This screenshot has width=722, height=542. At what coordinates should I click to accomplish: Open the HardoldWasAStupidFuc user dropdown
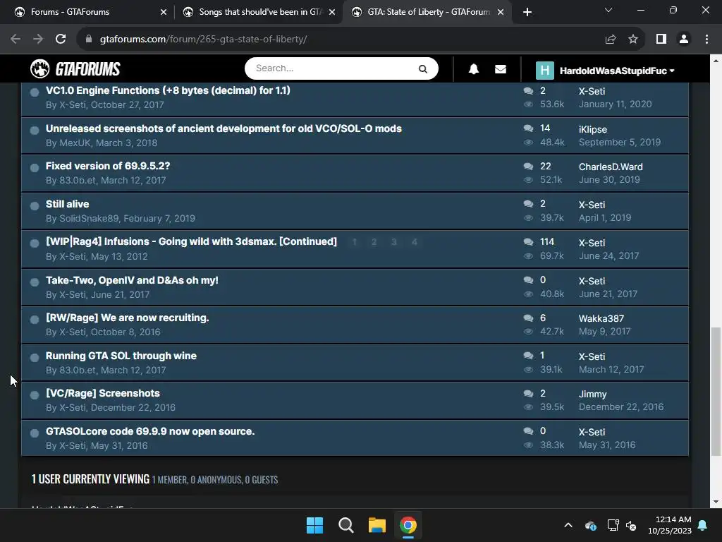pyautogui.click(x=617, y=71)
